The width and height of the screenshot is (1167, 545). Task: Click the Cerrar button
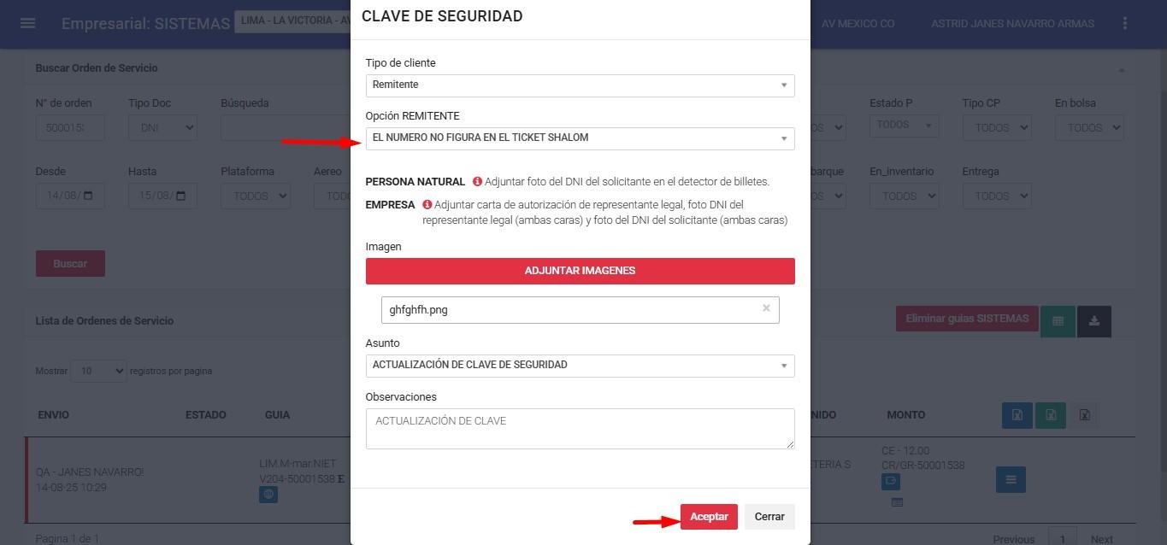(769, 517)
